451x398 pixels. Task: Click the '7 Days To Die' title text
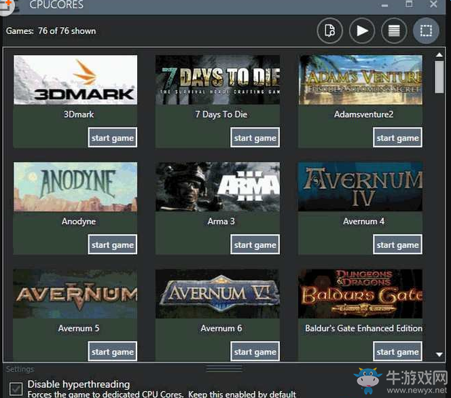(x=221, y=115)
